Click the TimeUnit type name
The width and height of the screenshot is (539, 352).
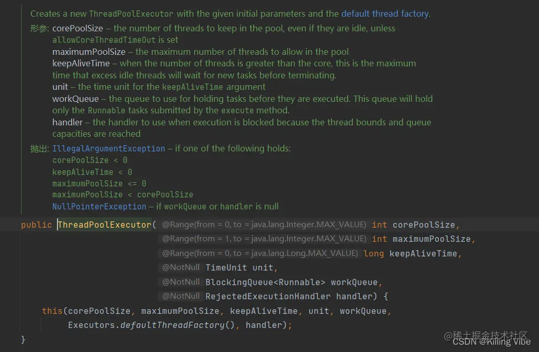pyautogui.click(x=226, y=267)
